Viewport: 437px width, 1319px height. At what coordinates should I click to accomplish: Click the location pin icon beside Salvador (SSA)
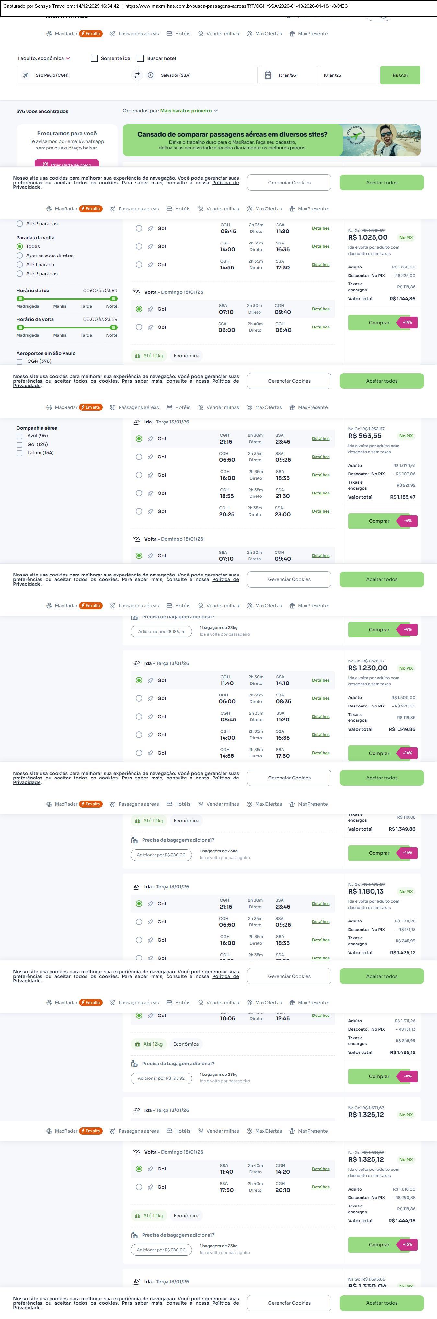(x=150, y=75)
